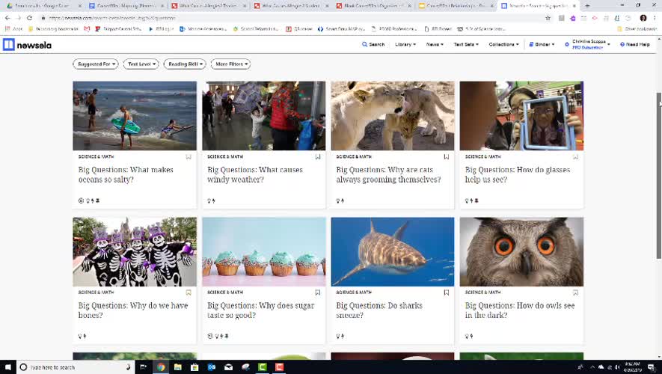662x374 pixels.
Task: Switch to the fifth browser tab
Action: (373, 6)
